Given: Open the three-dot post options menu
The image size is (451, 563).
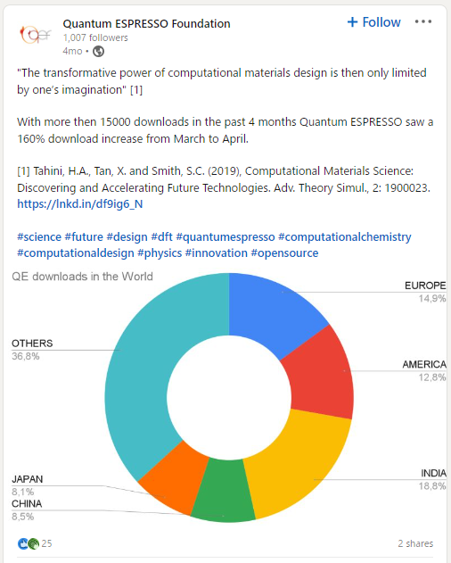Looking at the screenshot, I should [x=423, y=22].
